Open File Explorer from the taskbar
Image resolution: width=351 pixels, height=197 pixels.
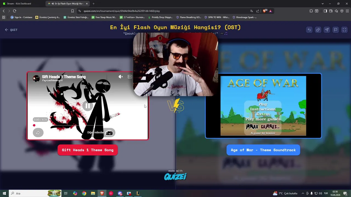[x=93, y=193]
